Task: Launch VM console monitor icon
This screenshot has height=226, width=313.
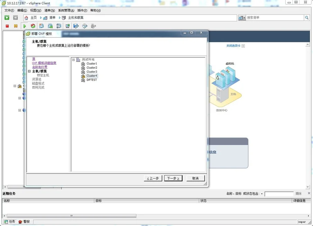Action: pyautogui.click(x=68, y=26)
